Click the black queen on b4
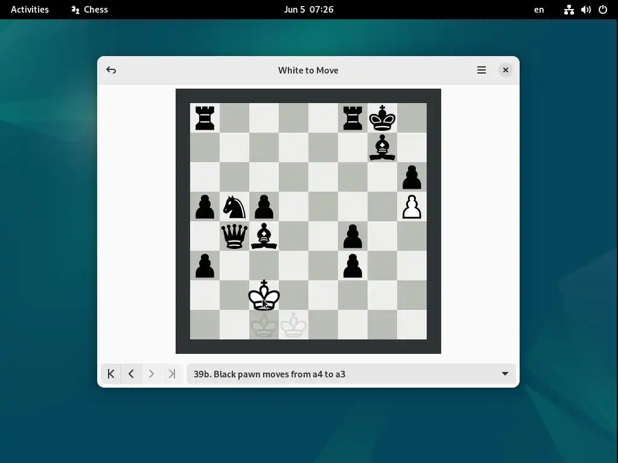Screen dimensions: 618x463 234,236
